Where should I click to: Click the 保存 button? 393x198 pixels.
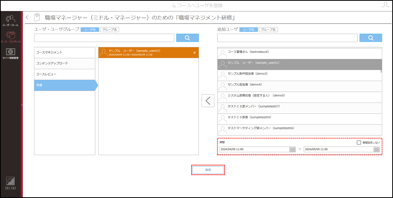208,170
